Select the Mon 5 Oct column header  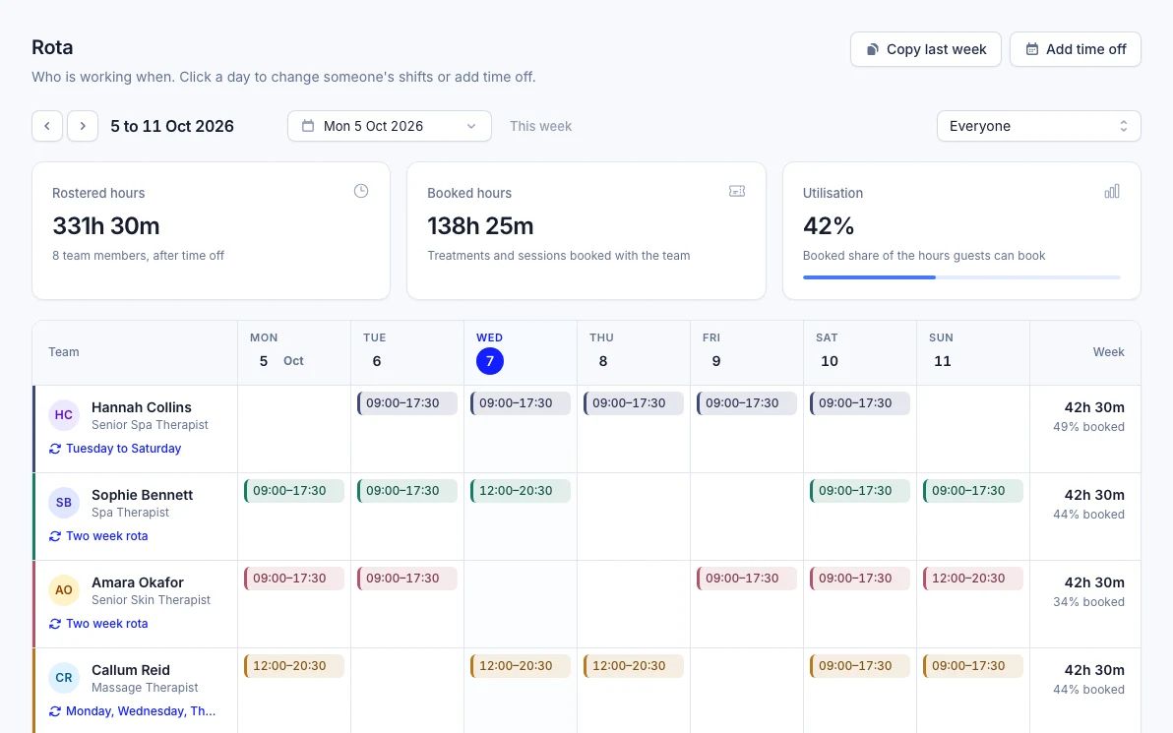click(294, 353)
